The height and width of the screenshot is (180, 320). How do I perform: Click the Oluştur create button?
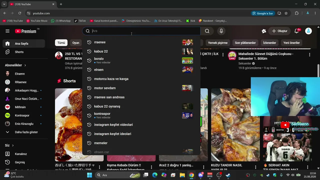(x=279, y=31)
